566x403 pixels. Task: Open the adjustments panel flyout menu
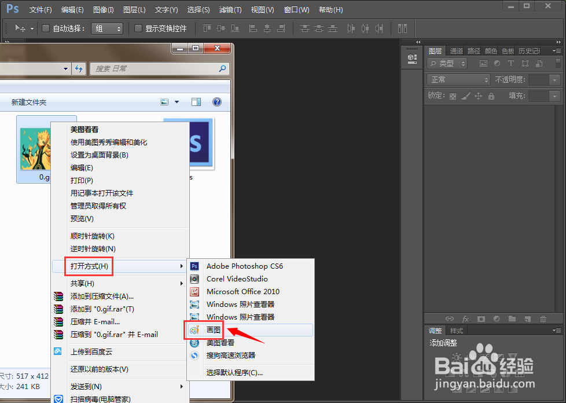coord(557,331)
